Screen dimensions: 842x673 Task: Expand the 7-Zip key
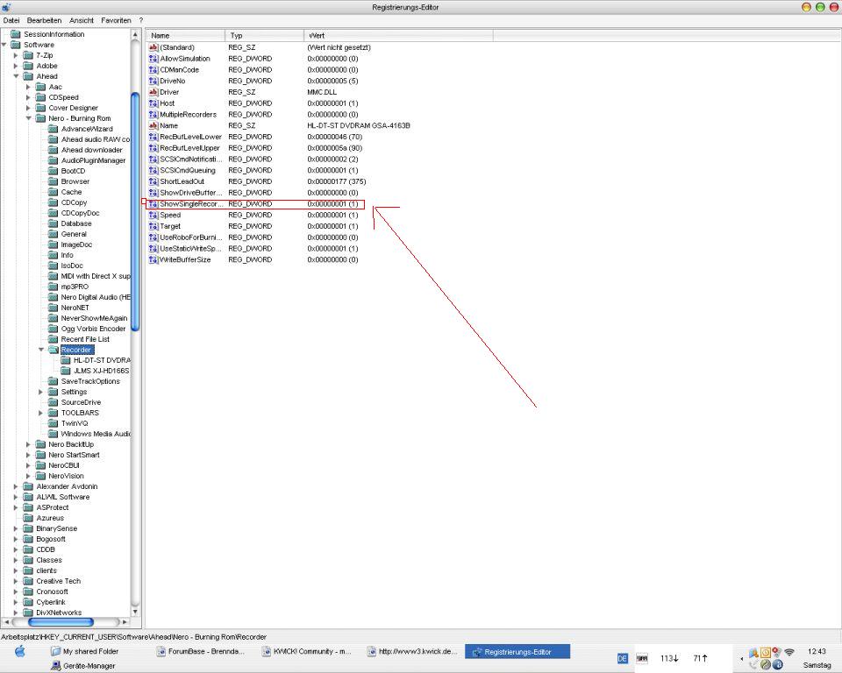pos(16,55)
